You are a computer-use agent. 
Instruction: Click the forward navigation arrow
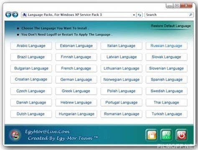pos(15,15)
